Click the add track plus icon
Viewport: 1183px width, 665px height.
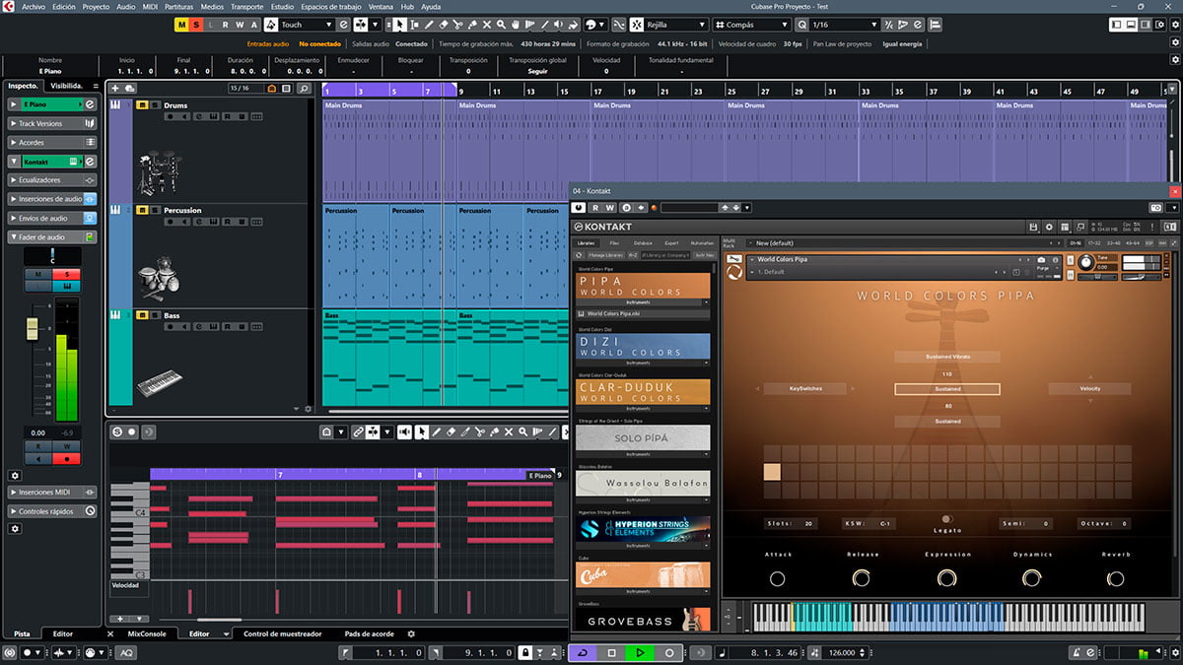point(115,89)
